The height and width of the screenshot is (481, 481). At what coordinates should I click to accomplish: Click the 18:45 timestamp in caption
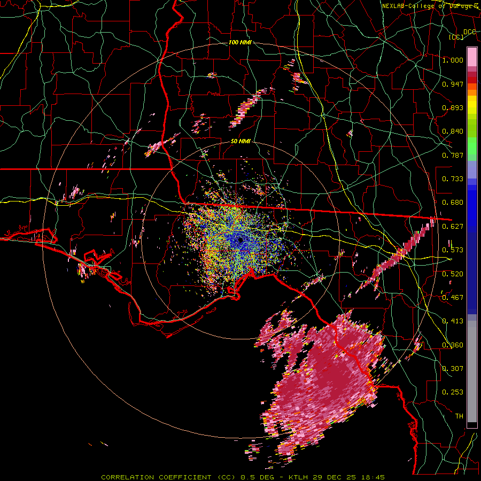coord(372,477)
